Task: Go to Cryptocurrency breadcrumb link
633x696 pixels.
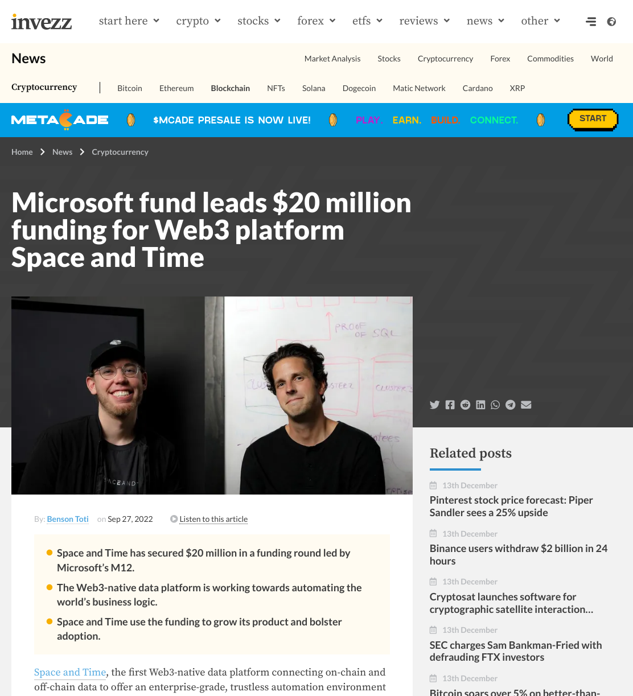Action: coord(120,152)
